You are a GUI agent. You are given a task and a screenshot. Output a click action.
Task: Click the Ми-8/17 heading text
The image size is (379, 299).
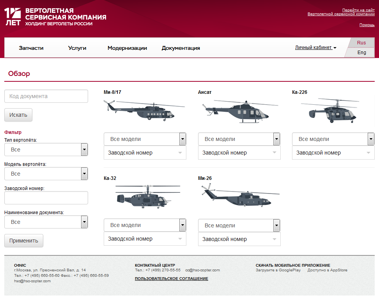pyautogui.click(x=112, y=92)
